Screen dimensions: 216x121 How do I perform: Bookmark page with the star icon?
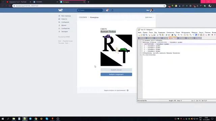click(x=164, y=6)
